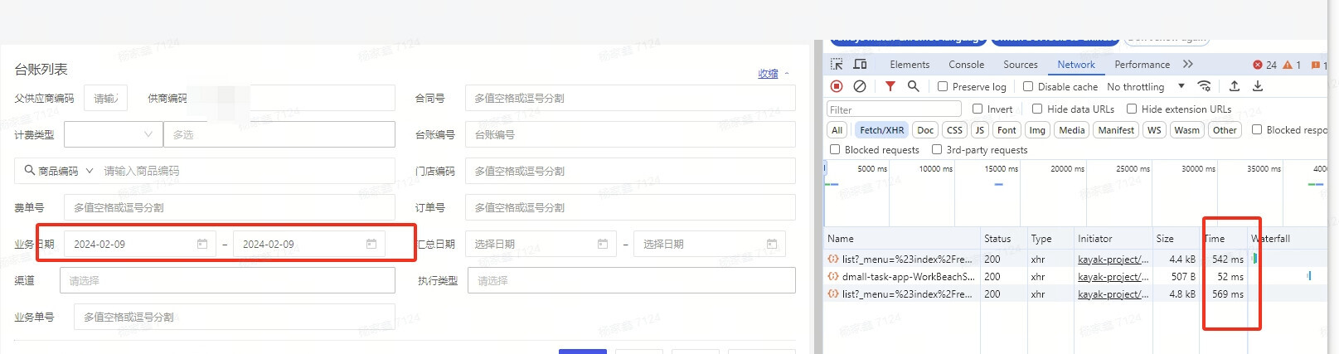Open network search magnifier
Screen dimensions: 1339x354
(x=913, y=86)
